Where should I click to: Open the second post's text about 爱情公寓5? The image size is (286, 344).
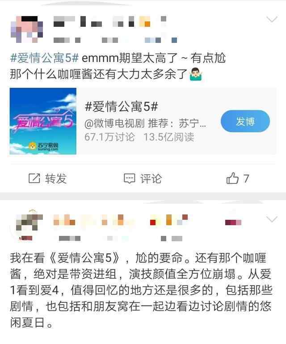point(141,290)
